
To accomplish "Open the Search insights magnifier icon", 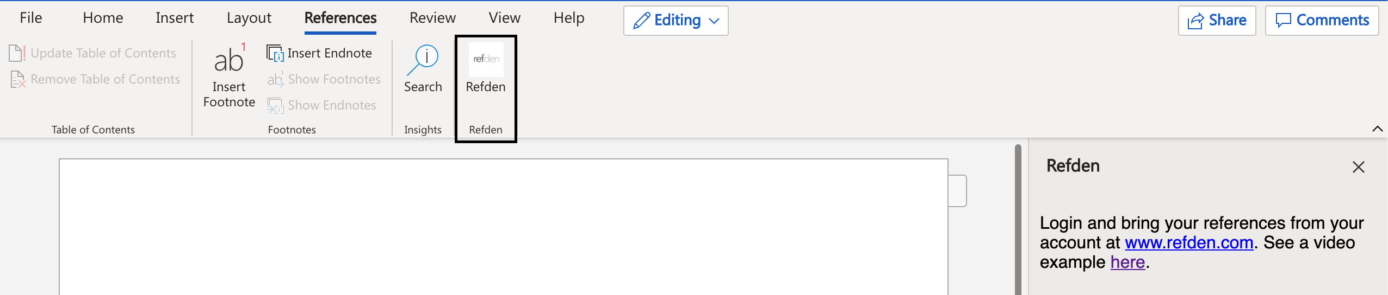I will (423, 60).
